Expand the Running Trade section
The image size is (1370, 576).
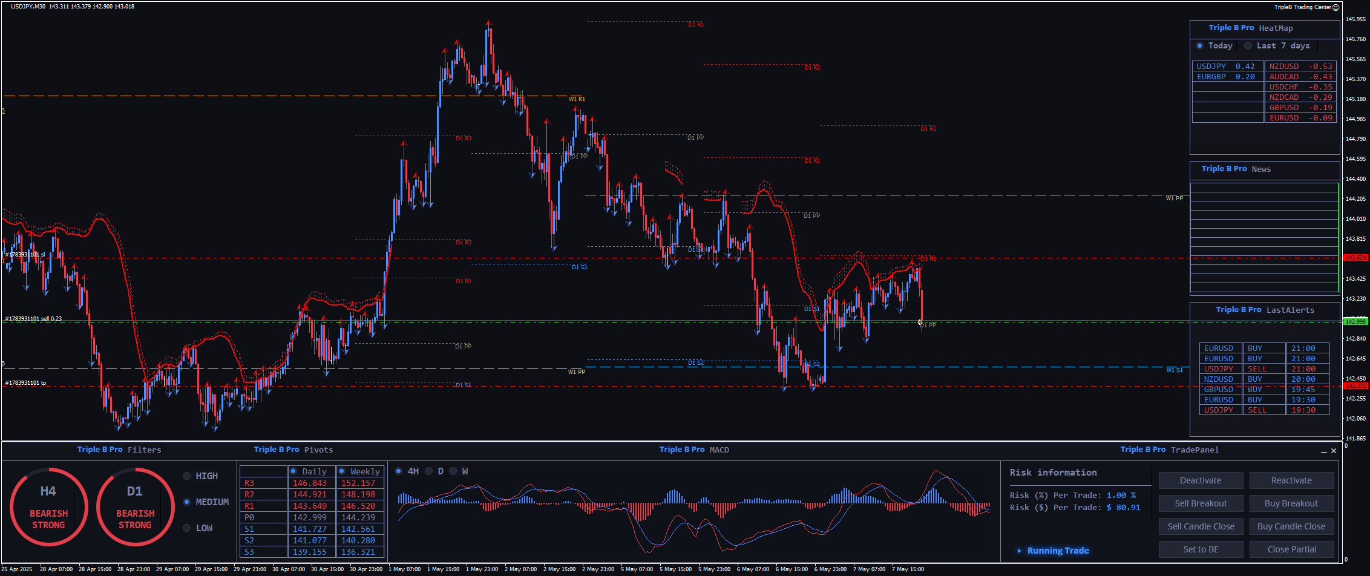(1020, 551)
